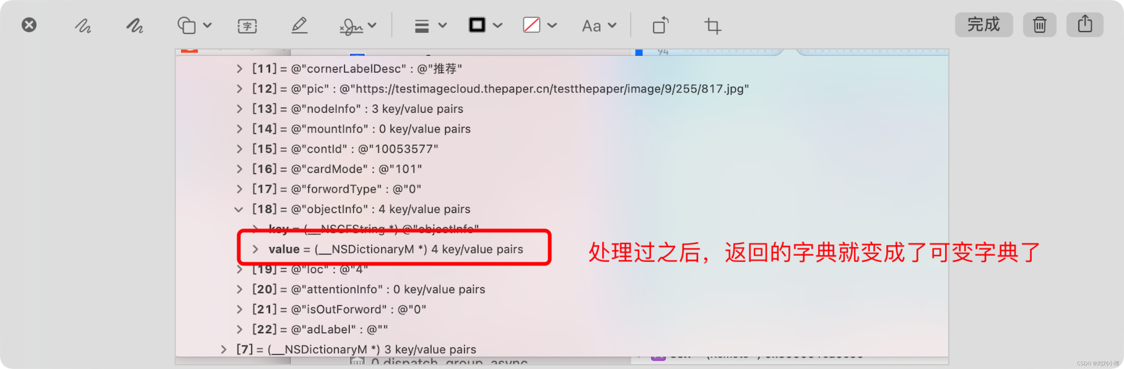Select text "mountInfo" : 0 key/value pairs
Screen dimensions: 1124x369
(380, 129)
